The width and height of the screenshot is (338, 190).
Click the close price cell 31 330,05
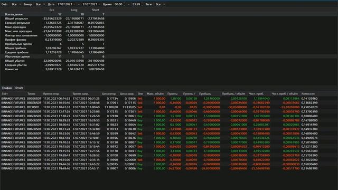[129, 107]
